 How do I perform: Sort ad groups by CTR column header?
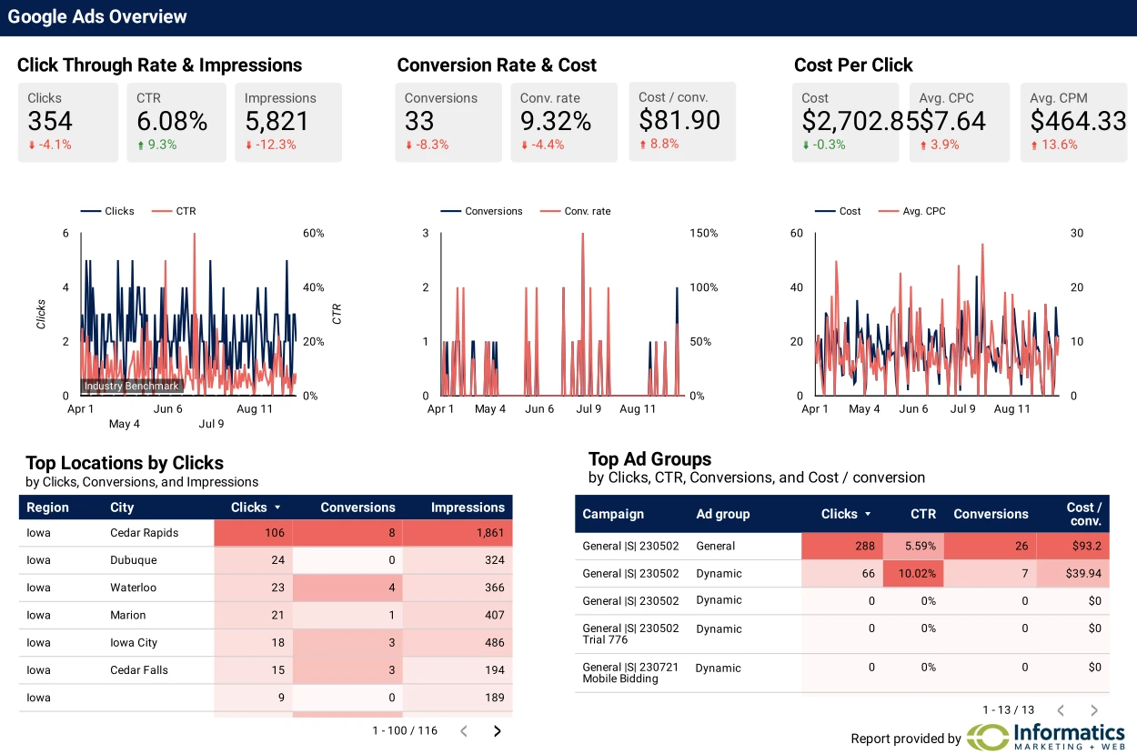pyautogui.click(x=923, y=514)
